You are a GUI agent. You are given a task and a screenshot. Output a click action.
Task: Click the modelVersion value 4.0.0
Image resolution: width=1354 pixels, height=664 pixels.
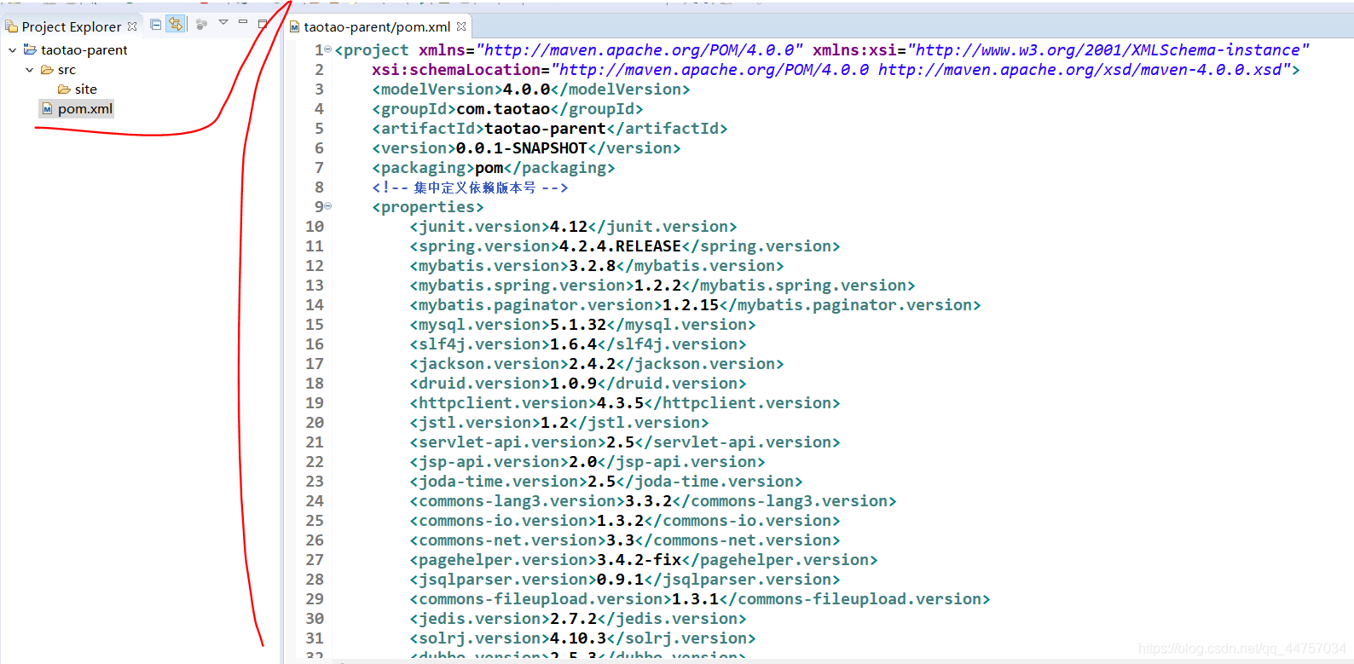(526, 89)
